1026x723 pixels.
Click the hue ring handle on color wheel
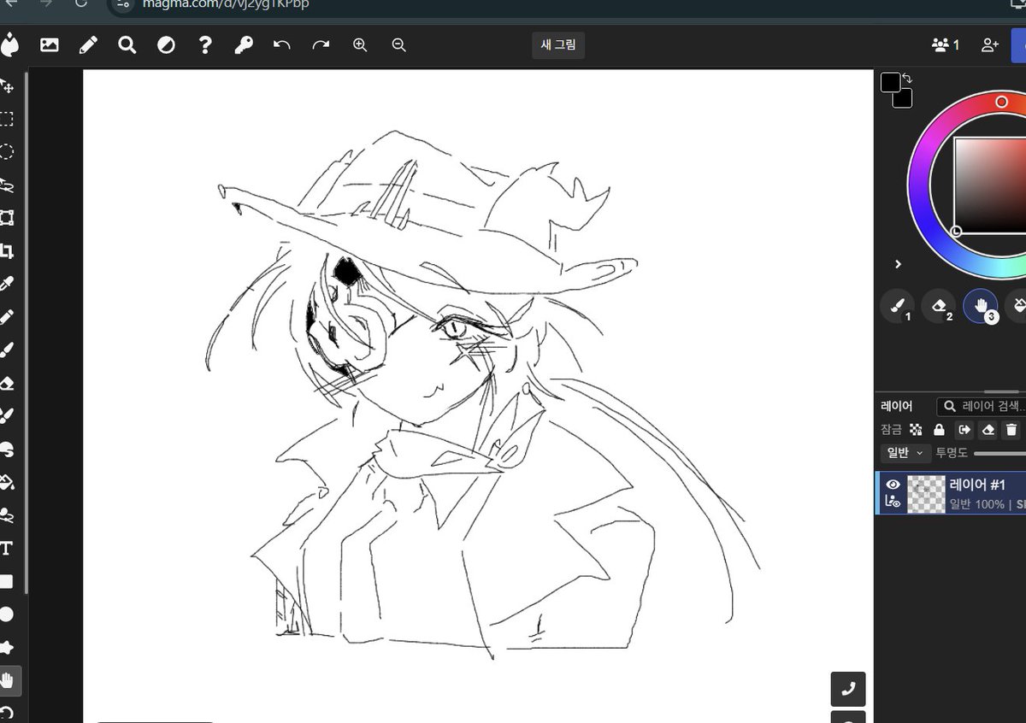point(1001,102)
